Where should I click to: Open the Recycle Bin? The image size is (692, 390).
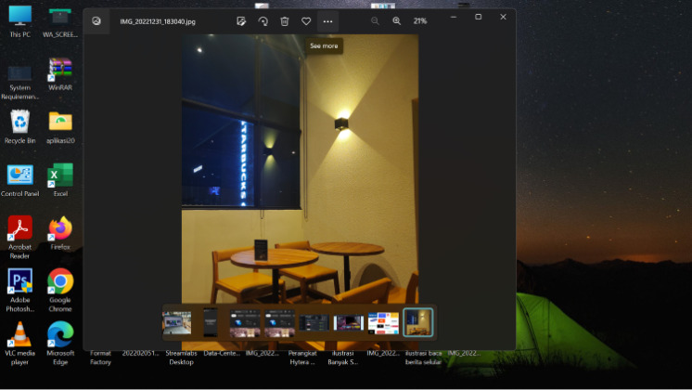tap(19, 127)
